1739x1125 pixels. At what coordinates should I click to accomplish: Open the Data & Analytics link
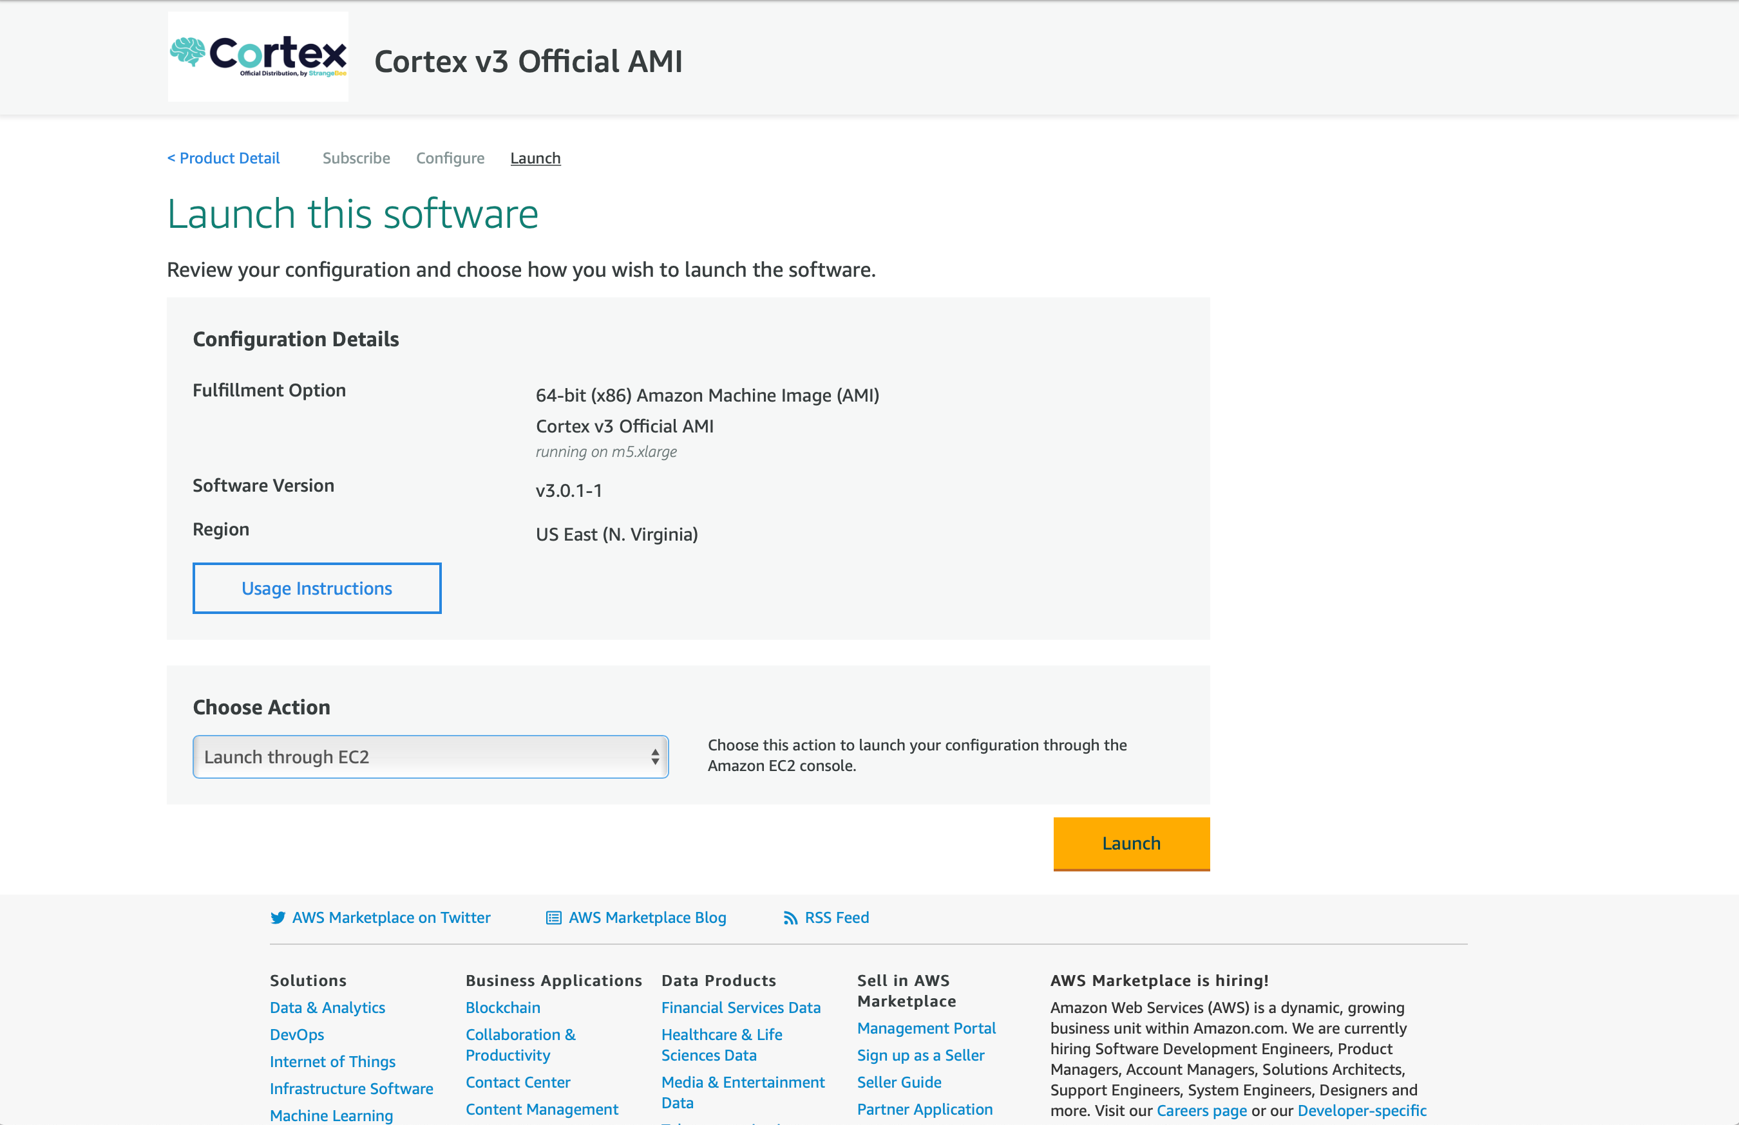327,1007
